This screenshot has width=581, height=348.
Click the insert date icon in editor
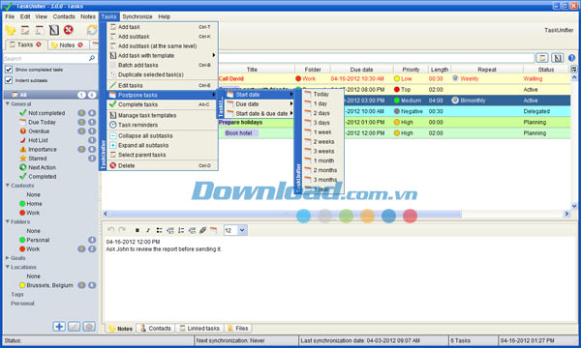(x=213, y=230)
